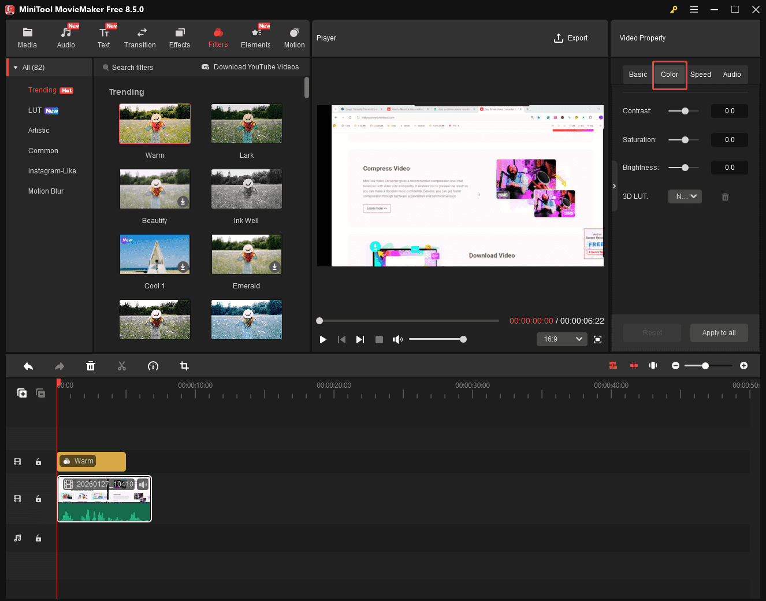
Task: Open the 3D LUT dropdown
Action: tap(685, 196)
